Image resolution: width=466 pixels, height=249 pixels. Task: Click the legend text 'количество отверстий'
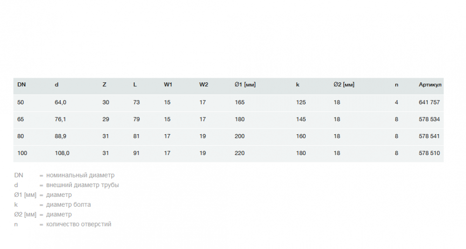click(x=79, y=224)
